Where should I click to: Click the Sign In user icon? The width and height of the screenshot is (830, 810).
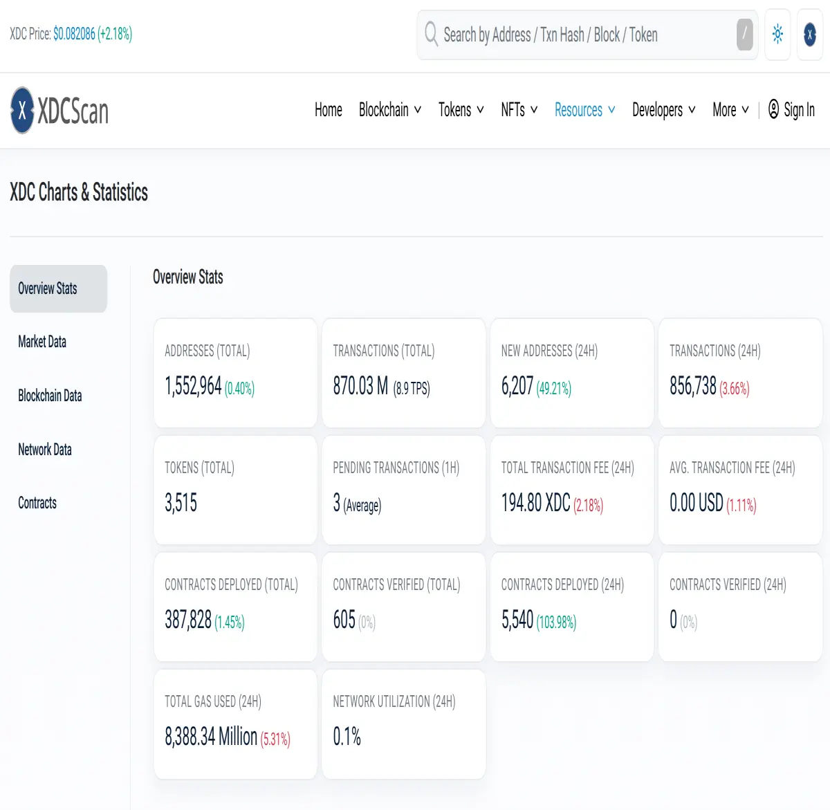tap(774, 109)
